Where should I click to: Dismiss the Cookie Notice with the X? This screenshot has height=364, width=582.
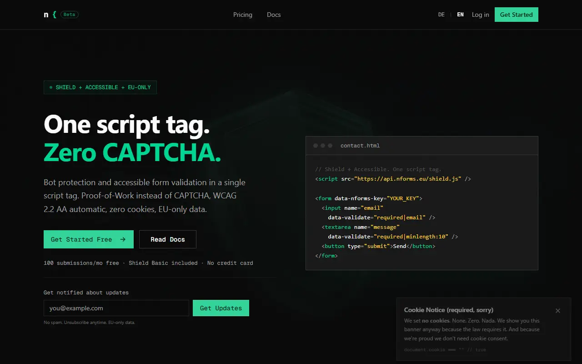pos(558,311)
